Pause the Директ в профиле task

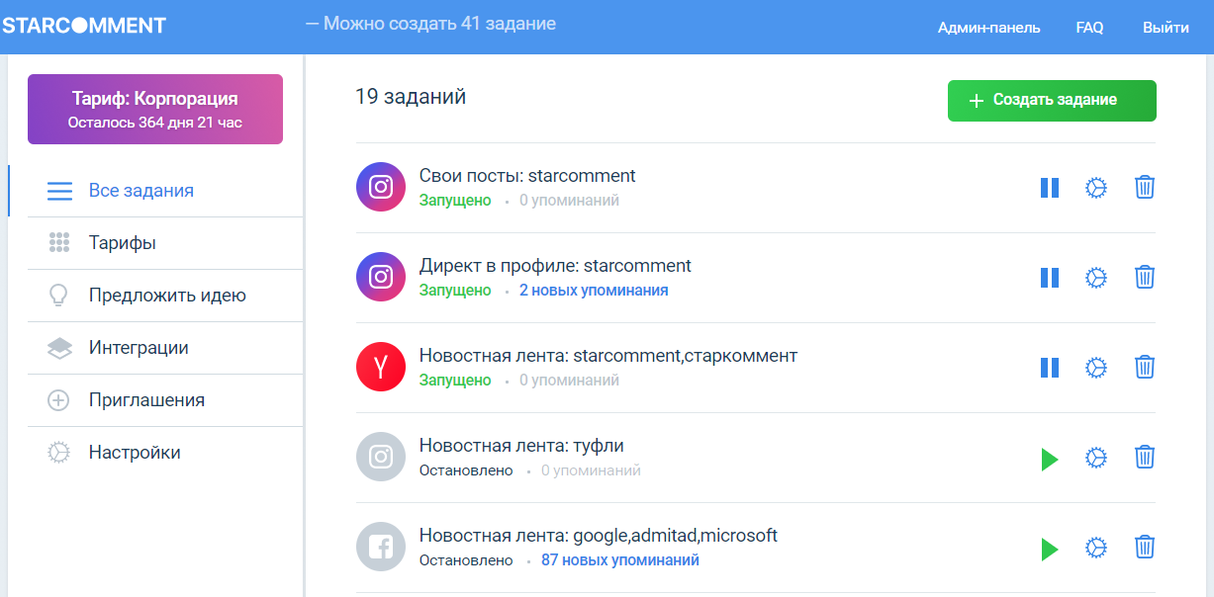tap(1049, 278)
